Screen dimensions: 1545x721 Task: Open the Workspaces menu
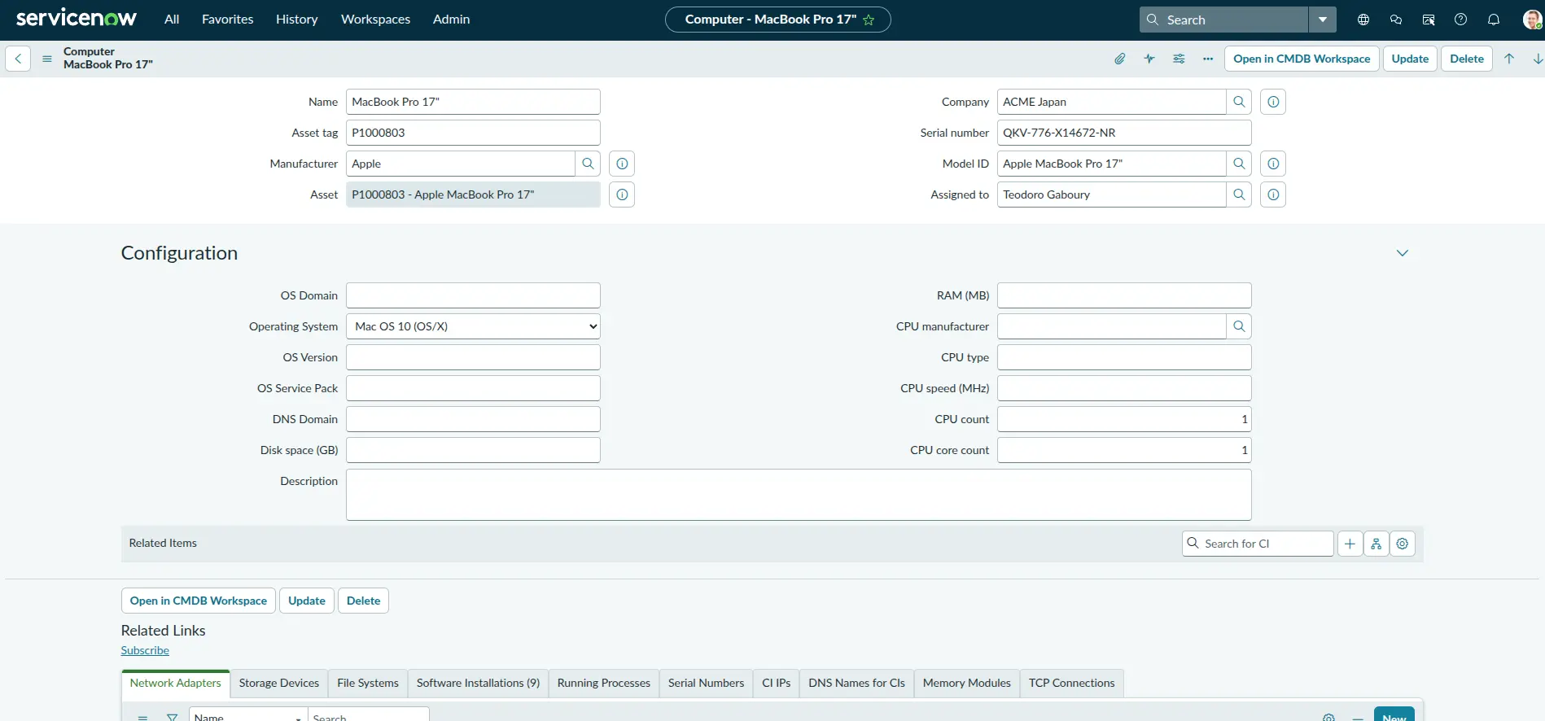[x=375, y=20]
